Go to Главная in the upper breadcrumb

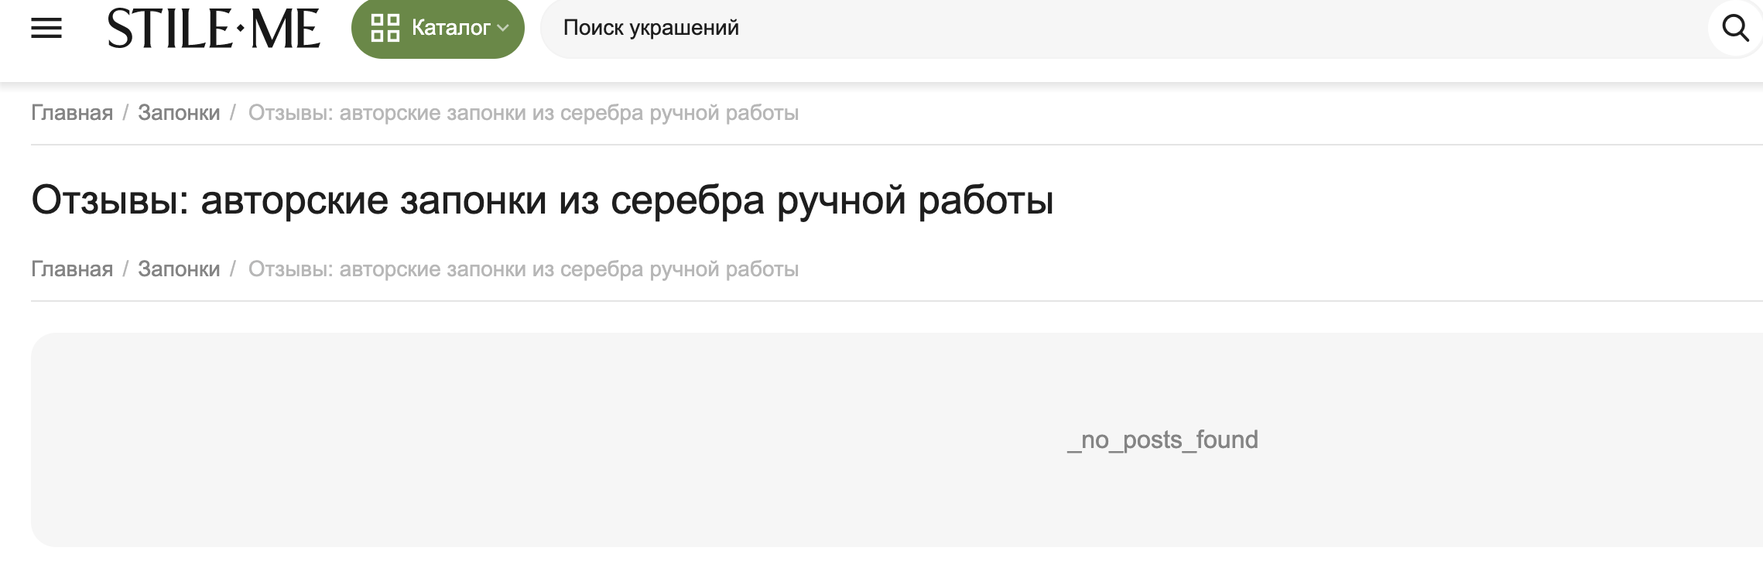(72, 113)
